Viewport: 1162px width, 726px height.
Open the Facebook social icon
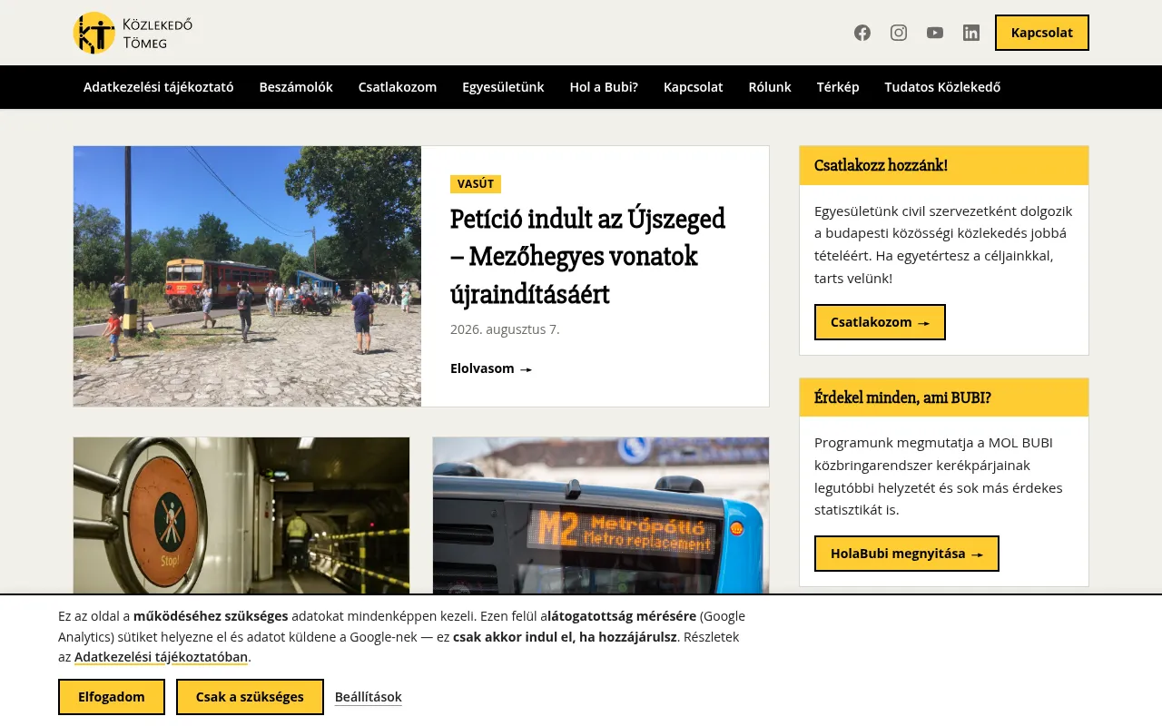[x=862, y=33]
